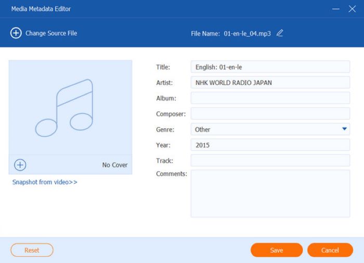The width and height of the screenshot is (364, 263).
Task: Click the Media Metadata Editor title text
Action: coord(41,9)
